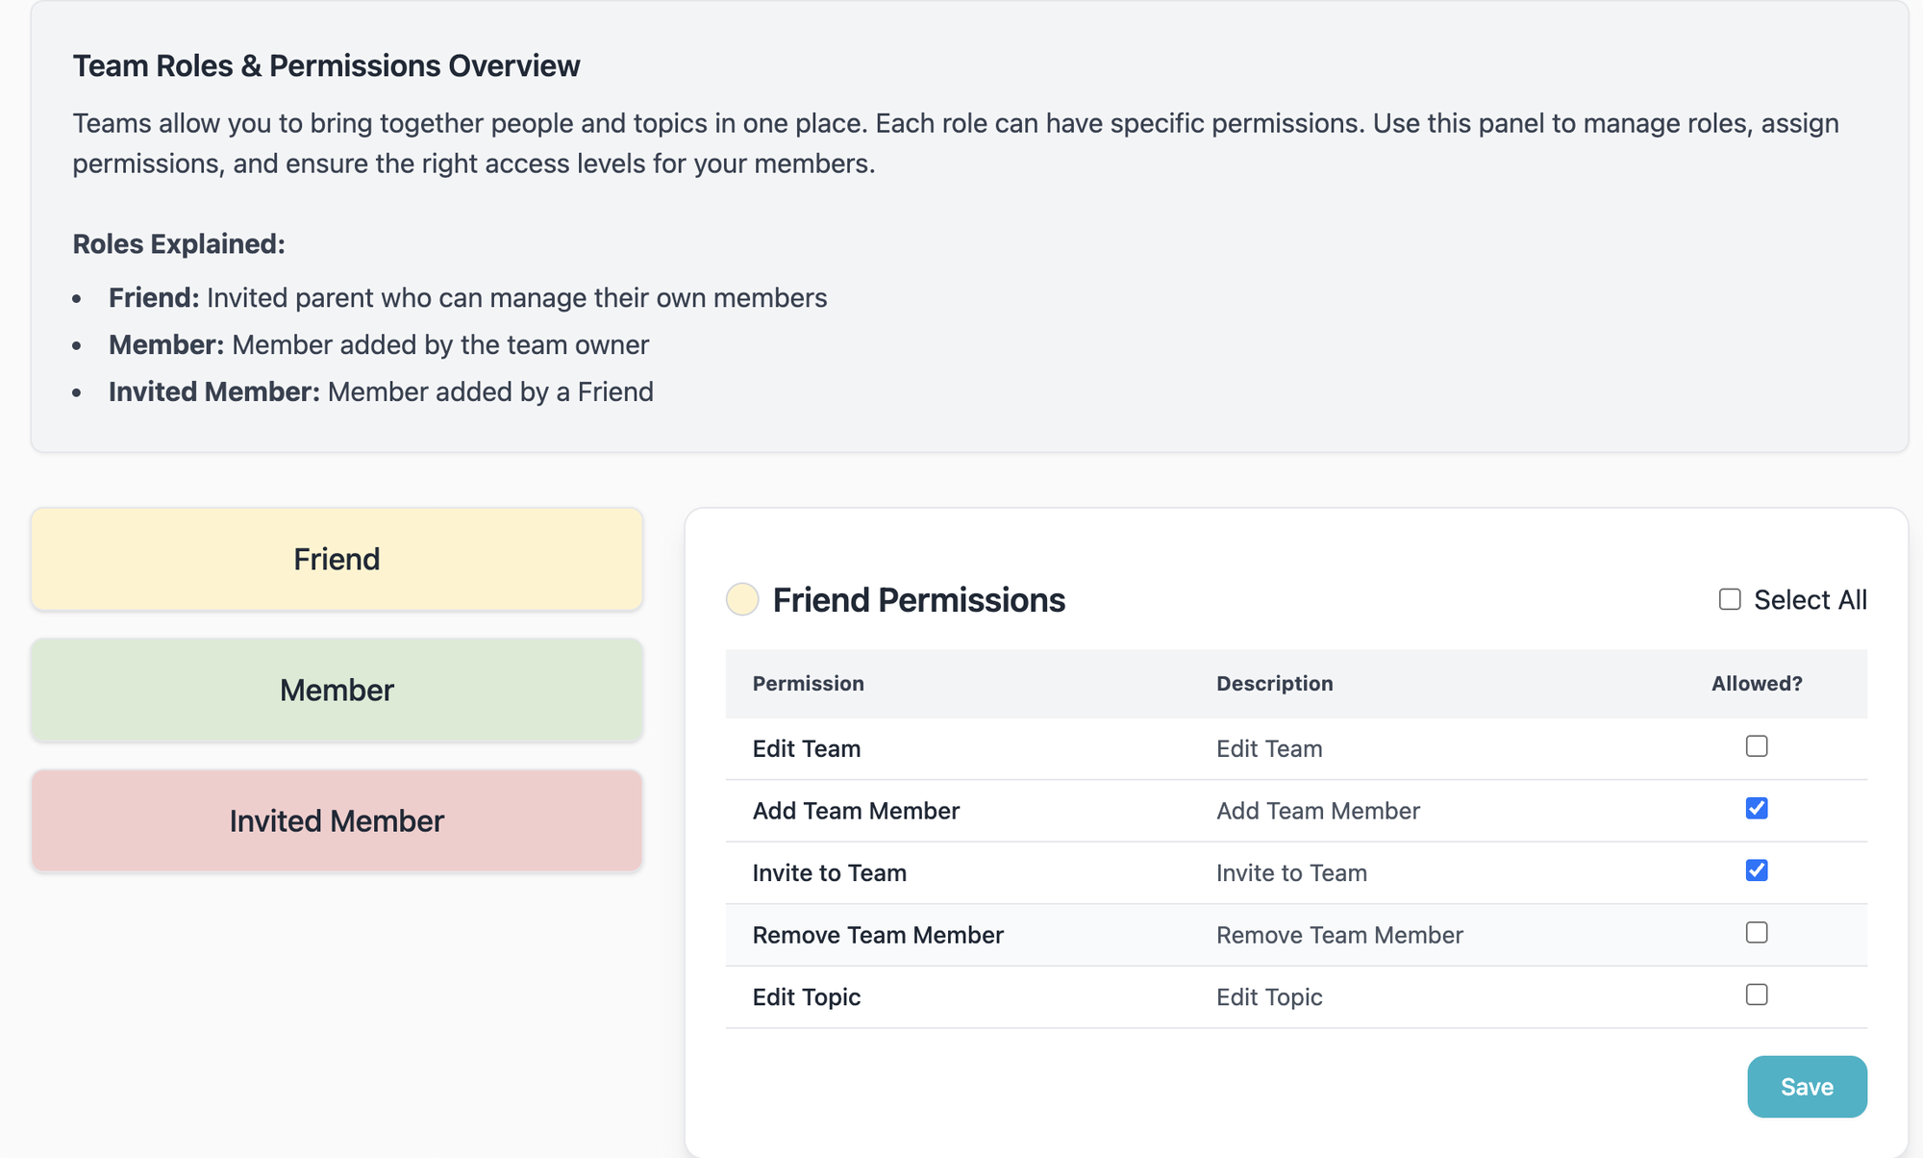
Task: Click the Edit Team permission name
Action: [806, 748]
